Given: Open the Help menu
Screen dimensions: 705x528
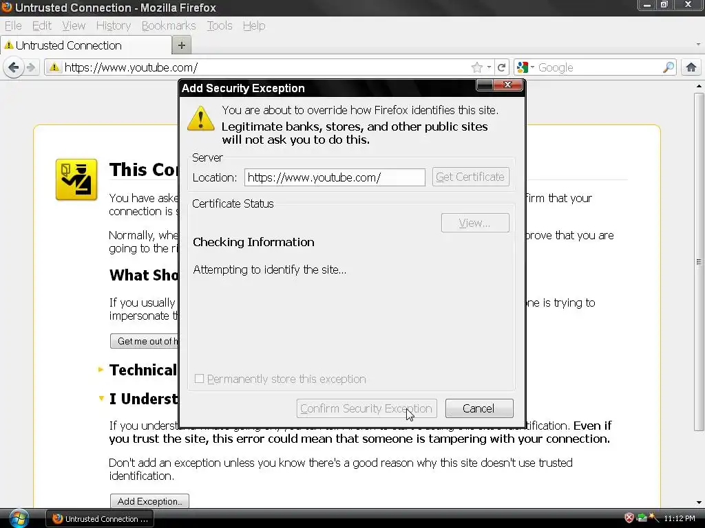Looking at the screenshot, I should click(254, 25).
